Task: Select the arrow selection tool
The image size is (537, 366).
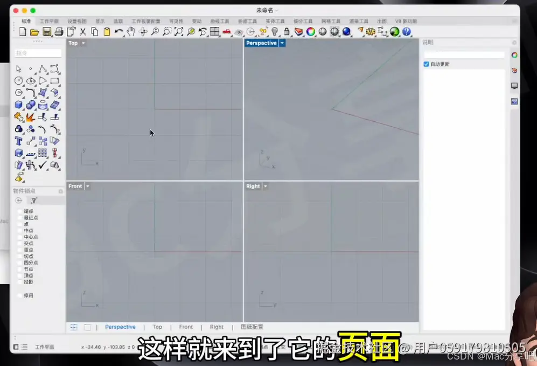Action: 18,69
